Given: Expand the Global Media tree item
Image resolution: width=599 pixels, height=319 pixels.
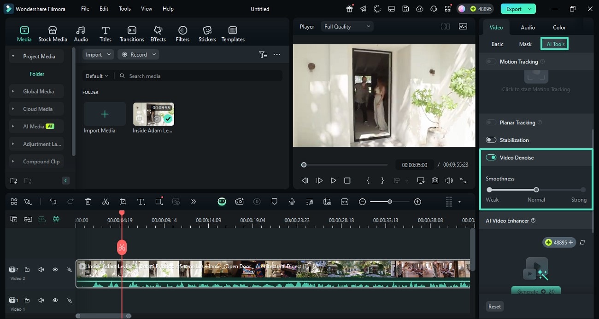Looking at the screenshot, I should (x=13, y=92).
